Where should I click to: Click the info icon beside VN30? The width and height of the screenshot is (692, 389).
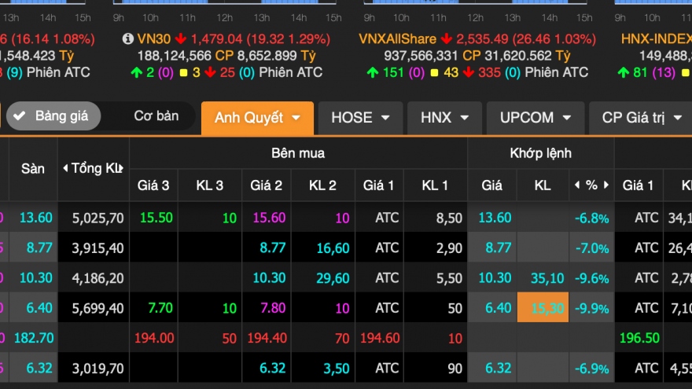(128, 38)
